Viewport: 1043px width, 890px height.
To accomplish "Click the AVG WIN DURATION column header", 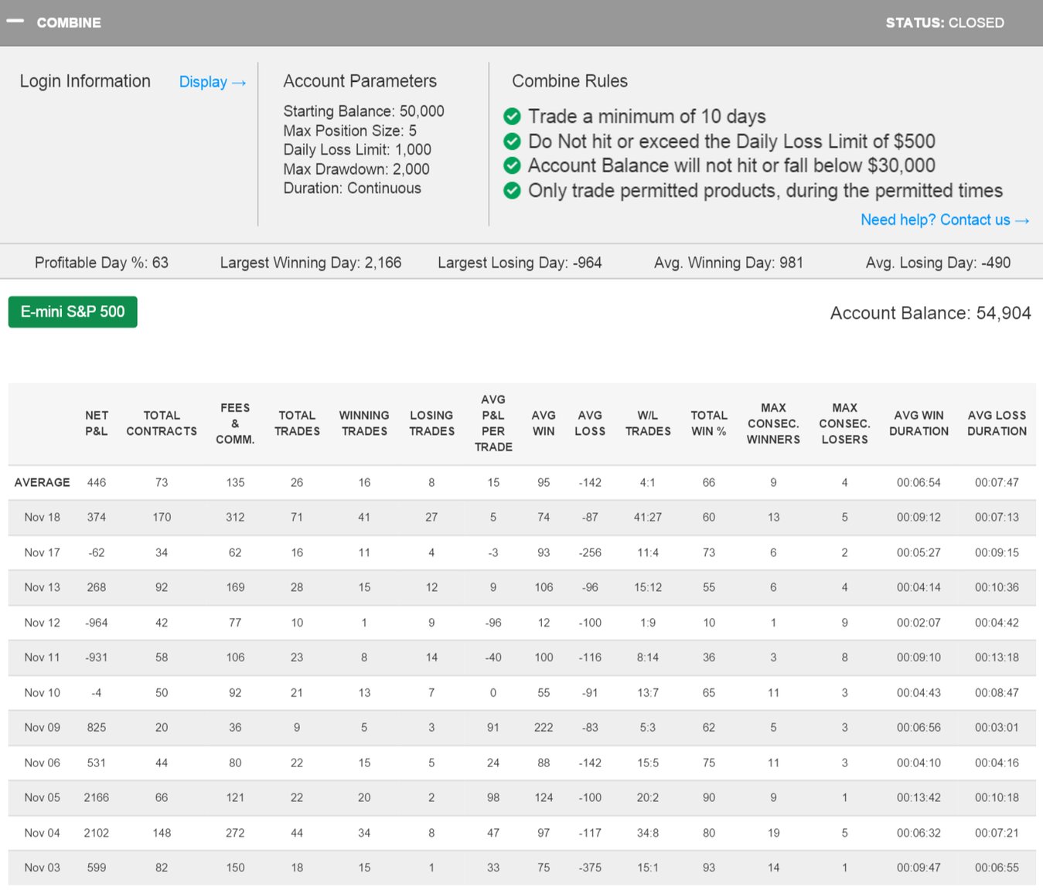I will [x=919, y=423].
